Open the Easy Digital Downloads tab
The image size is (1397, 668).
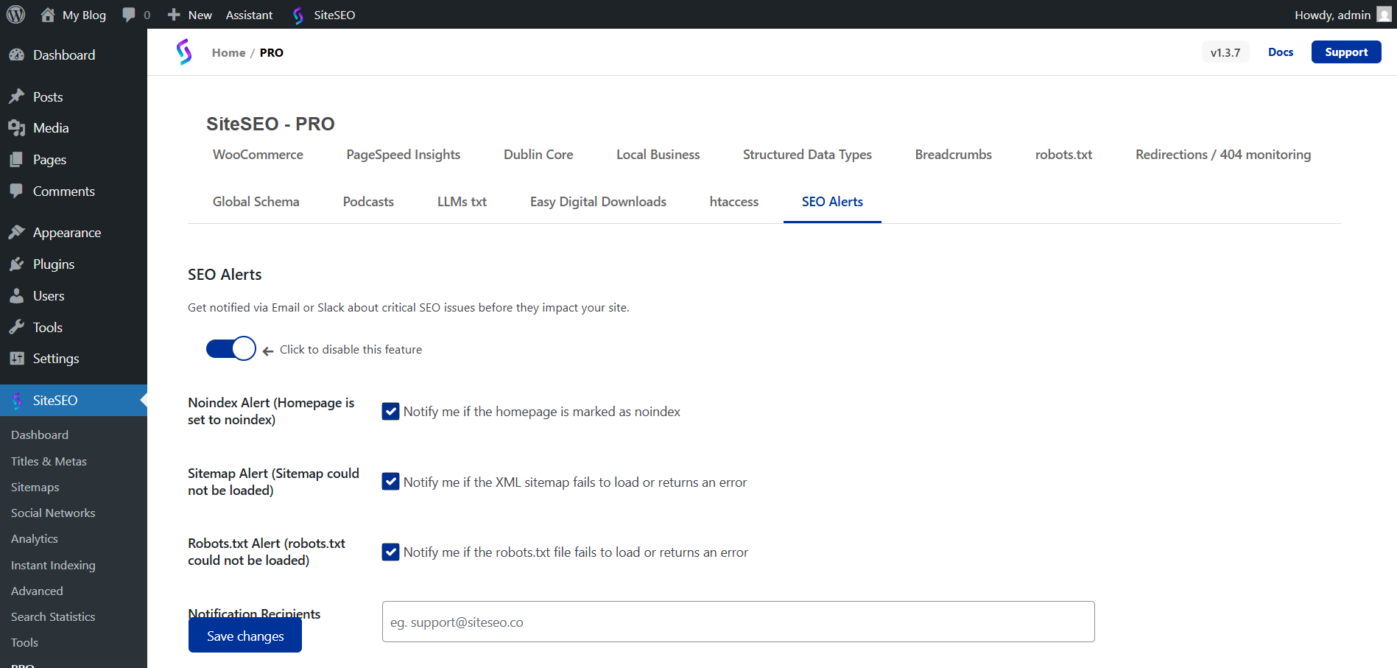598,201
